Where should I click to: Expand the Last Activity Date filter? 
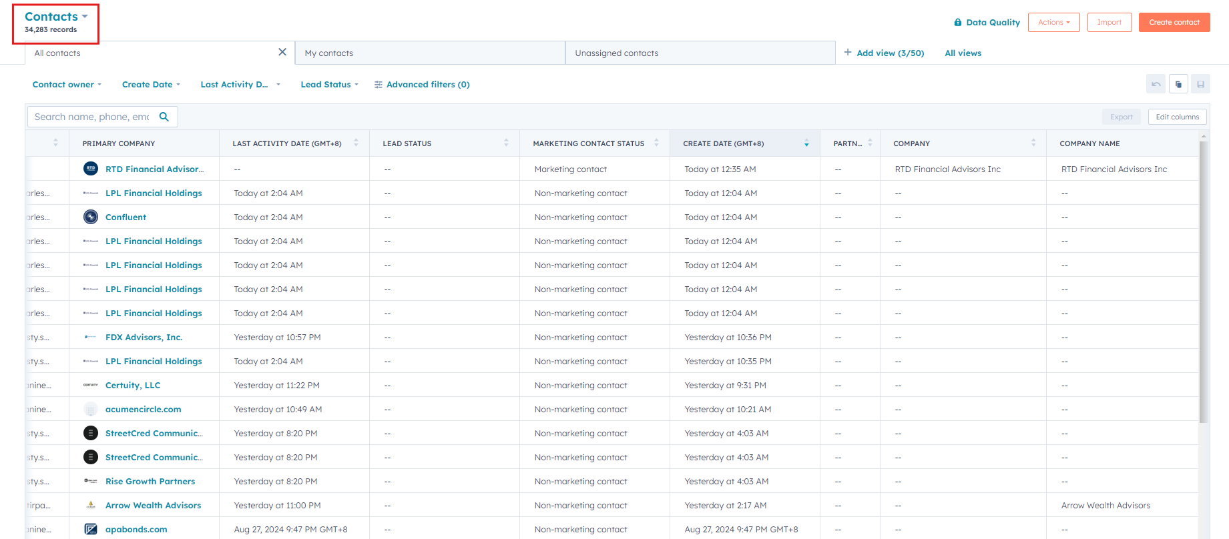[240, 85]
